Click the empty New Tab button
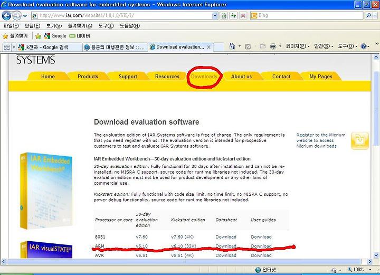380x275 pixels. coord(218,47)
